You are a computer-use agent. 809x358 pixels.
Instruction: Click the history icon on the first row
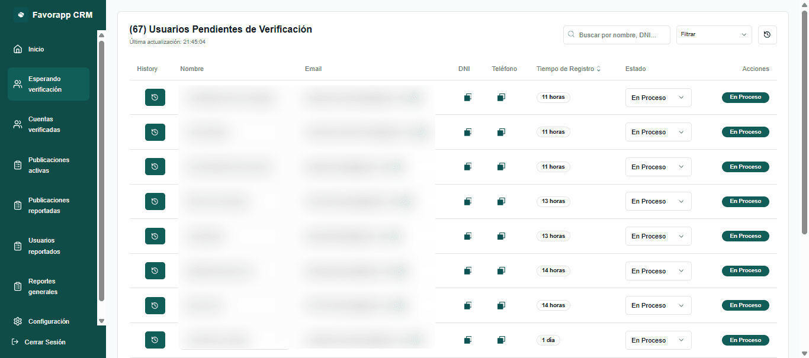(155, 97)
